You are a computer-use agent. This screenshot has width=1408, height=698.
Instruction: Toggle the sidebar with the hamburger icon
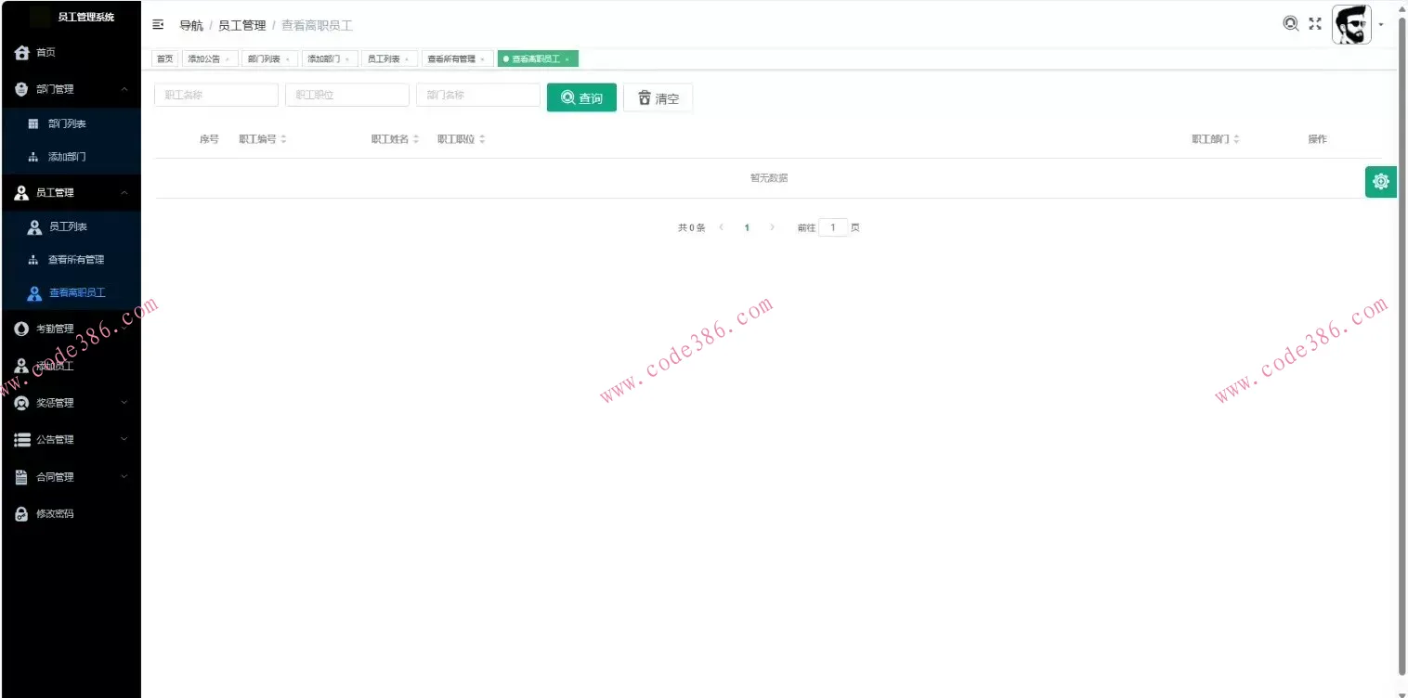[x=158, y=24]
